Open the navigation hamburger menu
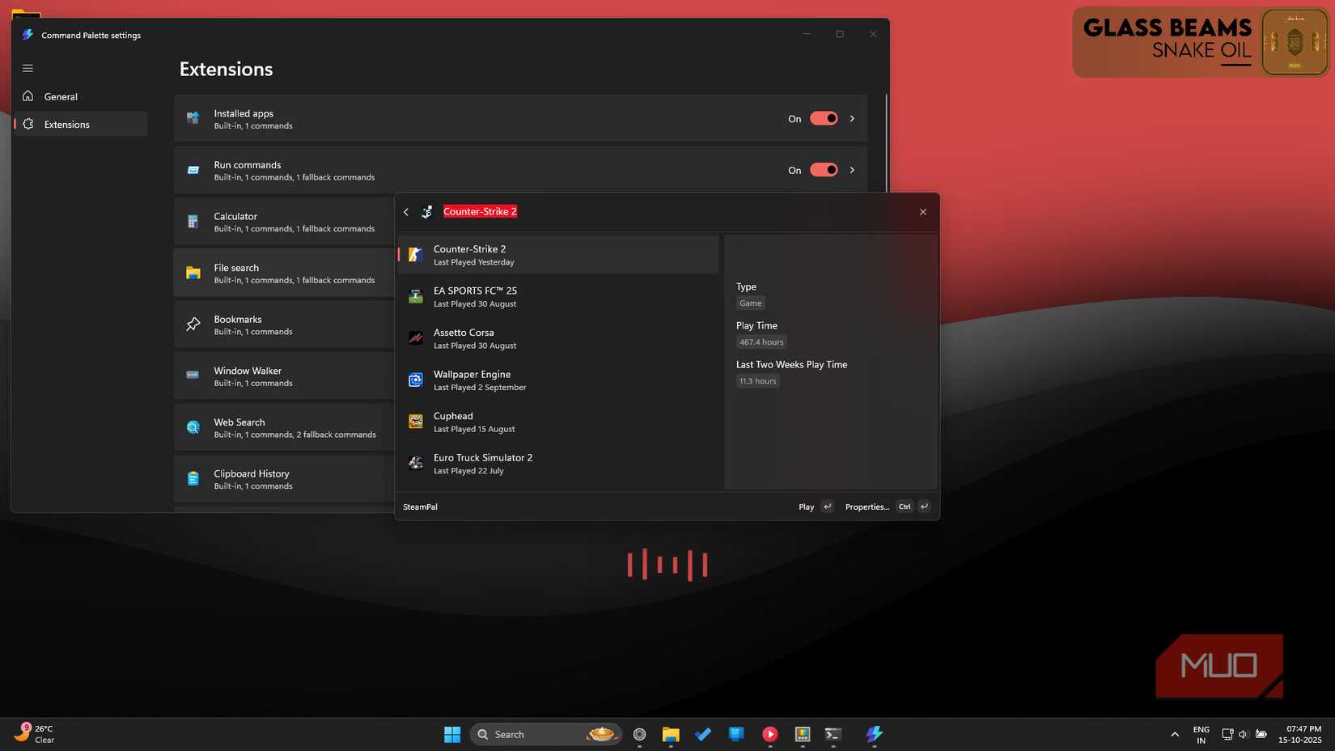Viewport: 1335px width, 751px height. (x=28, y=68)
